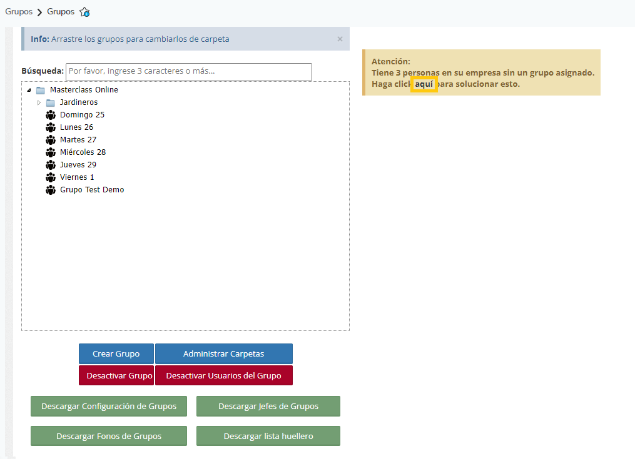This screenshot has width=635, height=459.
Task: Click the Jardineros folder icon
Action: click(x=51, y=102)
